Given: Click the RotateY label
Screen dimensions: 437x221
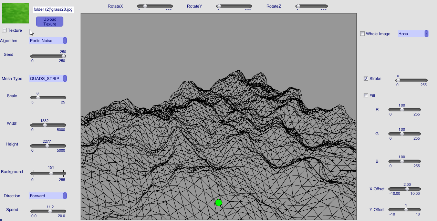Looking at the screenshot, I should point(195,6).
